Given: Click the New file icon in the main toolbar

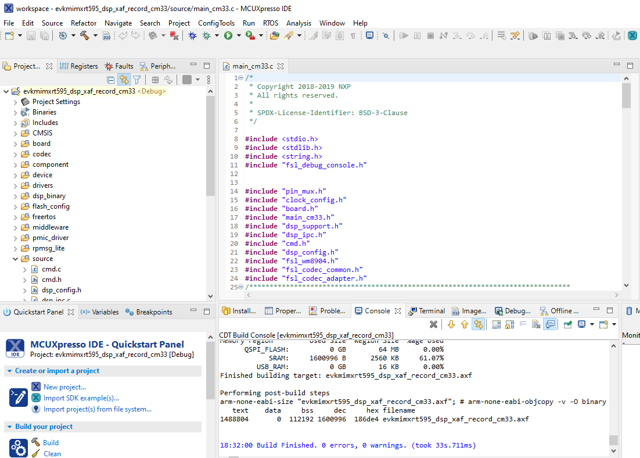Looking at the screenshot, I should 9,35.
